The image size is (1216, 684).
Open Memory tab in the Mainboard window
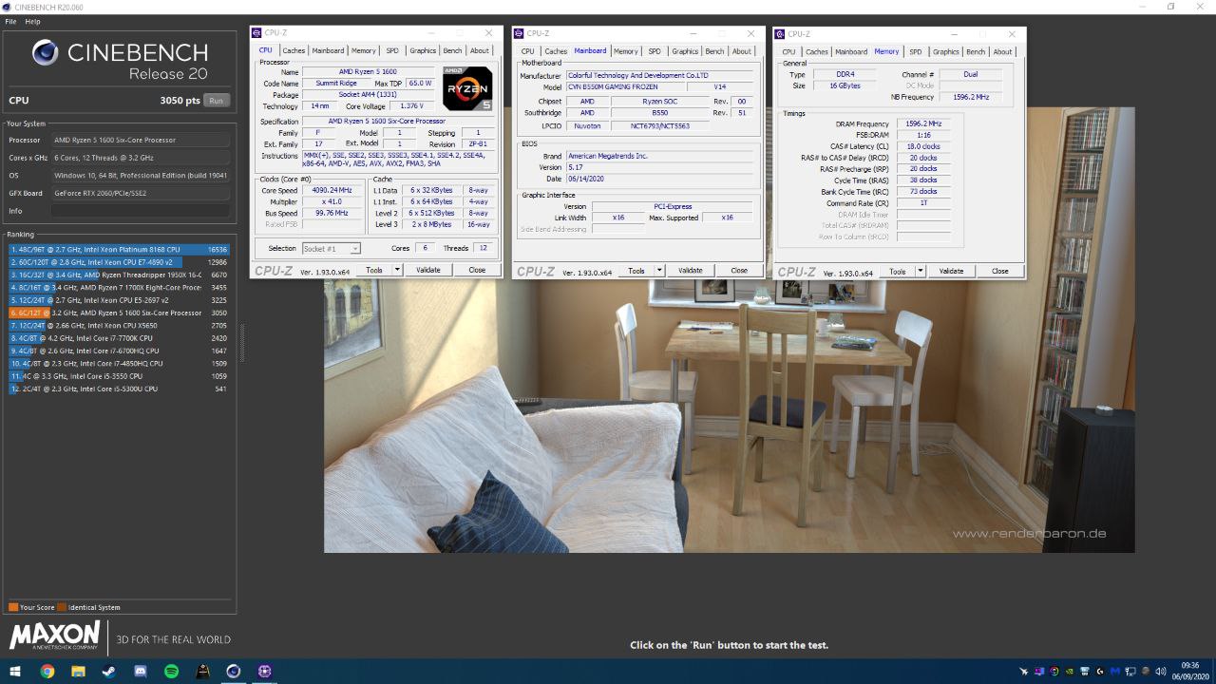pyautogui.click(x=625, y=51)
